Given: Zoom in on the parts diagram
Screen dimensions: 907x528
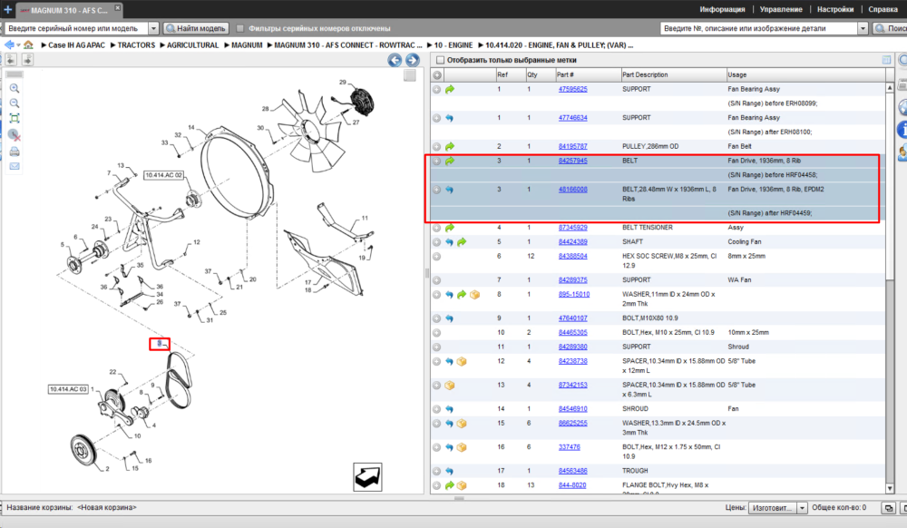Looking at the screenshot, I should [15, 89].
